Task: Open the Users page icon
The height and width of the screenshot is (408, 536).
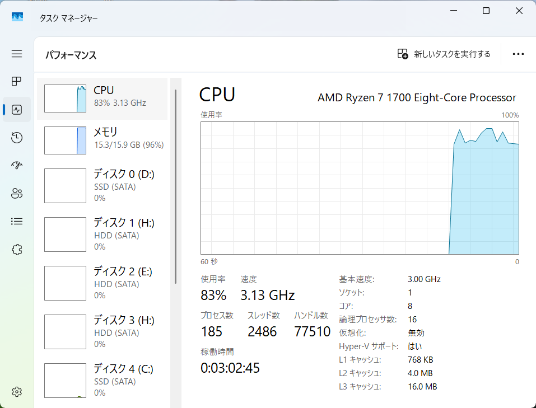Action: (17, 194)
